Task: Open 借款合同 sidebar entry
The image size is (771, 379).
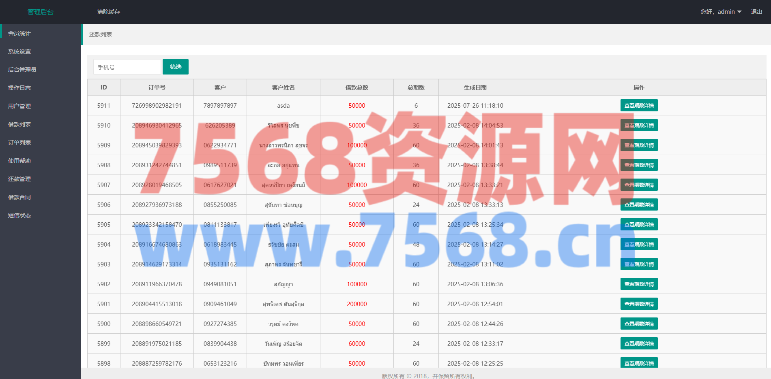Action: pos(19,197)
